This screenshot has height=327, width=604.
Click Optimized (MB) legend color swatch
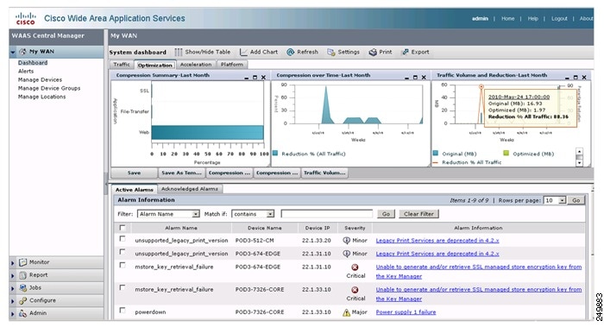pyautogui.click(x=506, y=154)
